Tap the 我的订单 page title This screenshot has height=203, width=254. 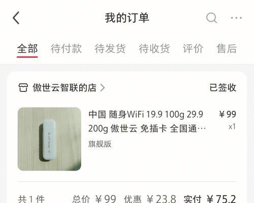127,18
